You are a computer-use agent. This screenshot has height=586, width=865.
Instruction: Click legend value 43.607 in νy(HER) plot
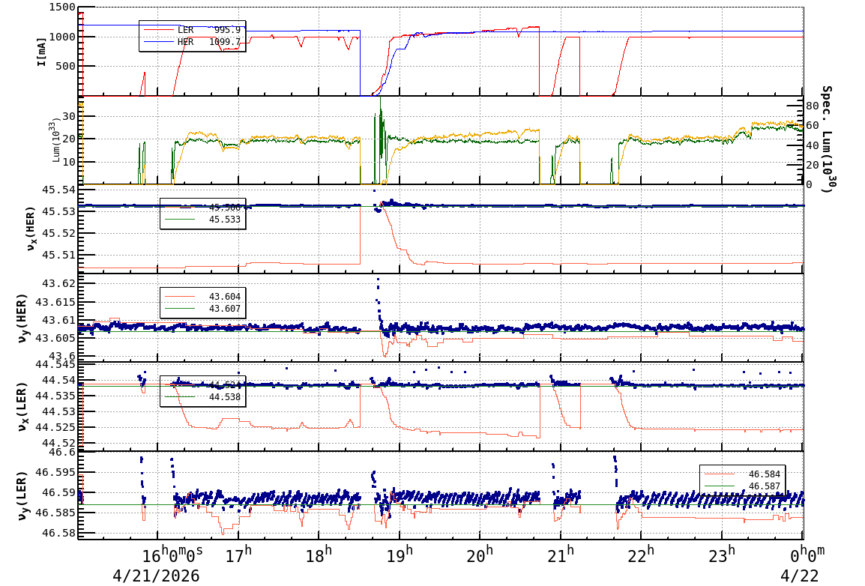225,309
